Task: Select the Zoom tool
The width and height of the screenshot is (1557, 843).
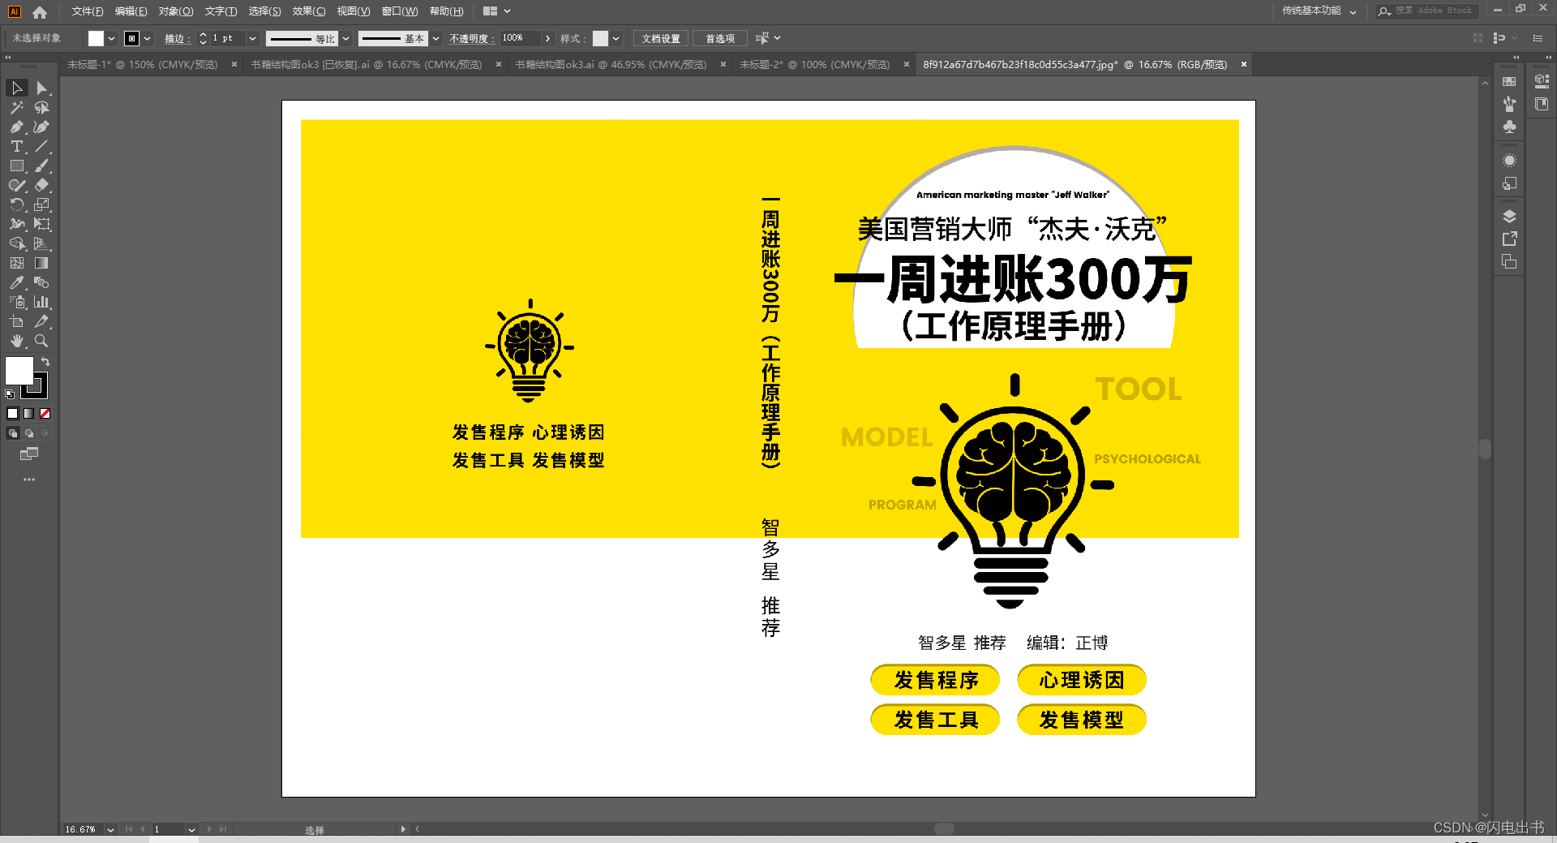Action: [41, 341]
